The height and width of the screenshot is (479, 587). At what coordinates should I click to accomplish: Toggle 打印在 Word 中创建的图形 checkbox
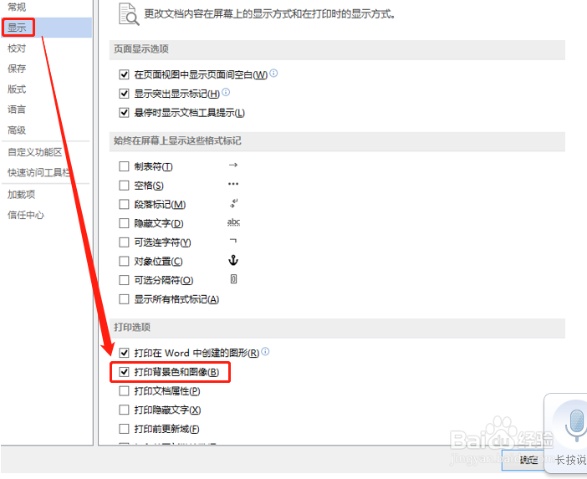tap(124, 353)
